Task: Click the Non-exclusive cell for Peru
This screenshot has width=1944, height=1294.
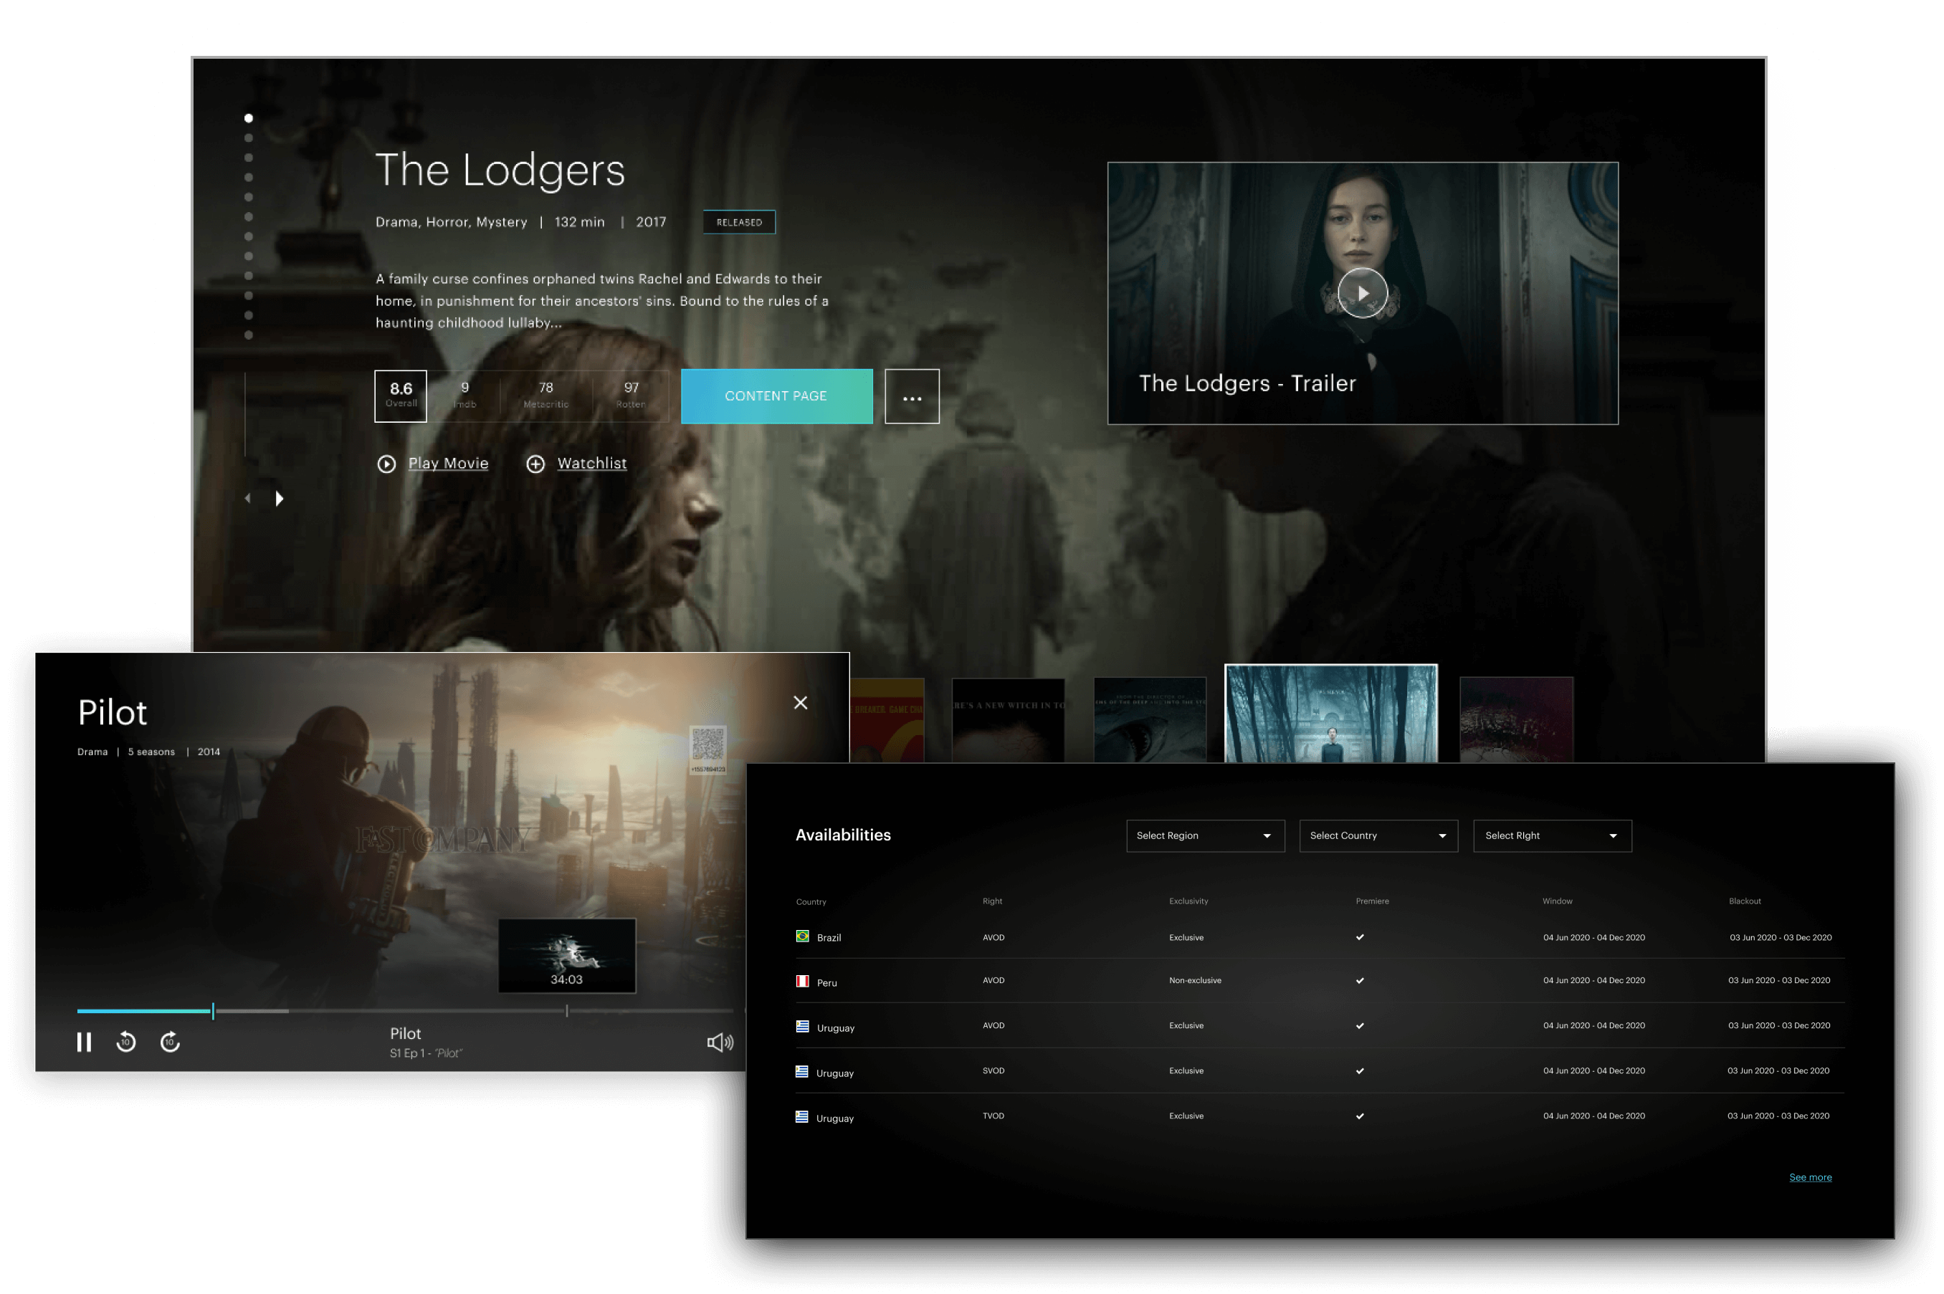Action: pyautogui.click(x=1194, y=980)
